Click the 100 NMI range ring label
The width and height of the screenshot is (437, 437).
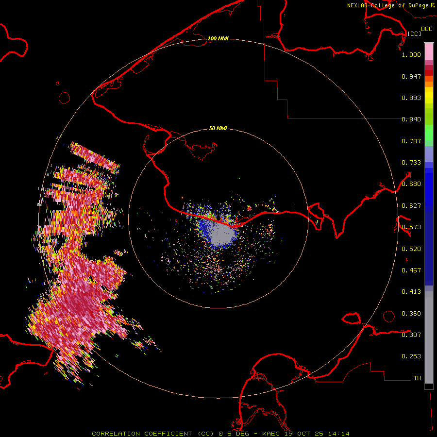tap(218, 38)
